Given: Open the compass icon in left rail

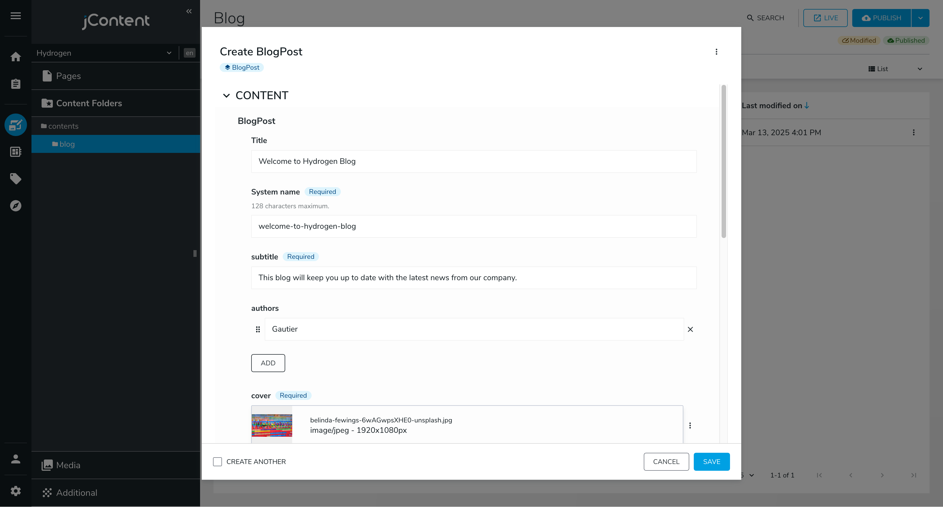Looking at the screenshot, I should pos(15,206).
